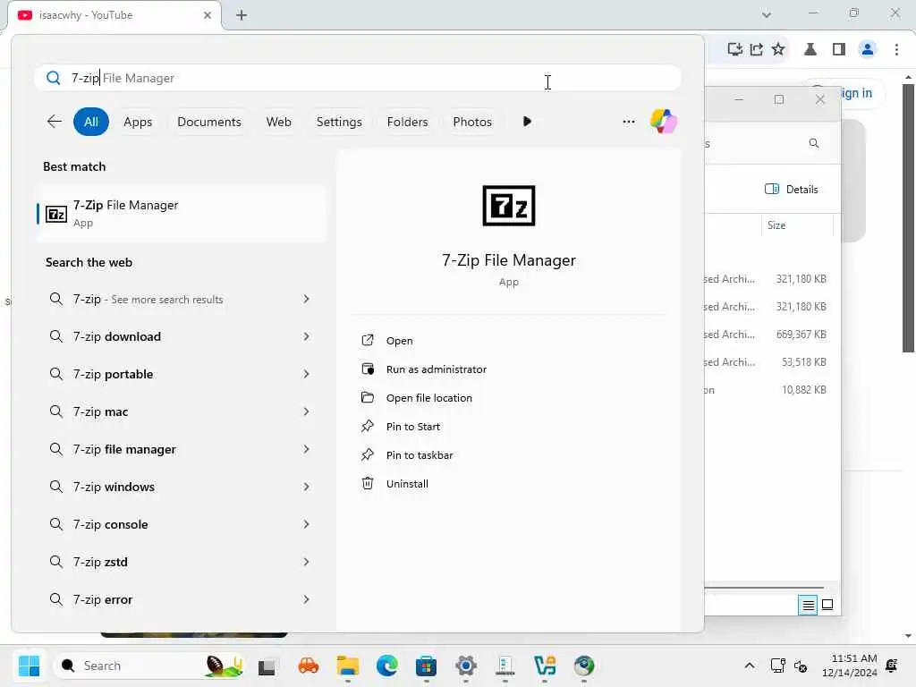Click the large 7z app logo
The height and width of the screenshot is (687, 916).
coord(509,206)
